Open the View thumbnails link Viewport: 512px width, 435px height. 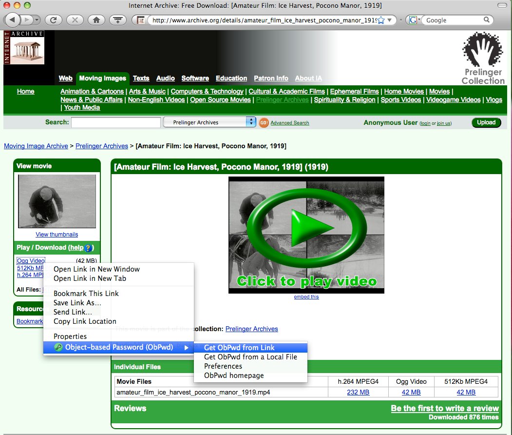click(57, 235)
